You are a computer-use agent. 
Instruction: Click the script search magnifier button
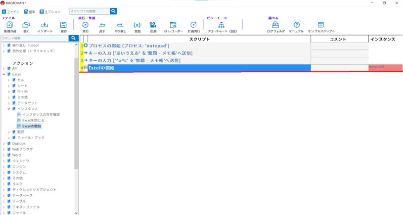tap(113, 11)
